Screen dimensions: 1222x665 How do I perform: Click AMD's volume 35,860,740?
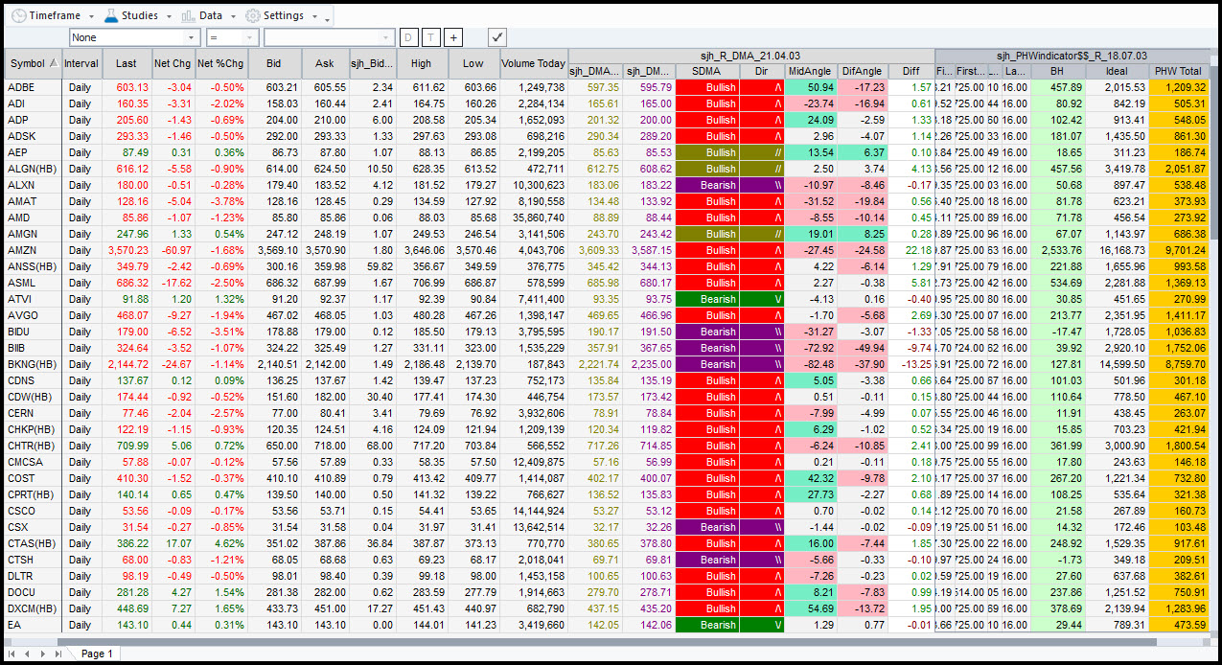pos(533,218)
